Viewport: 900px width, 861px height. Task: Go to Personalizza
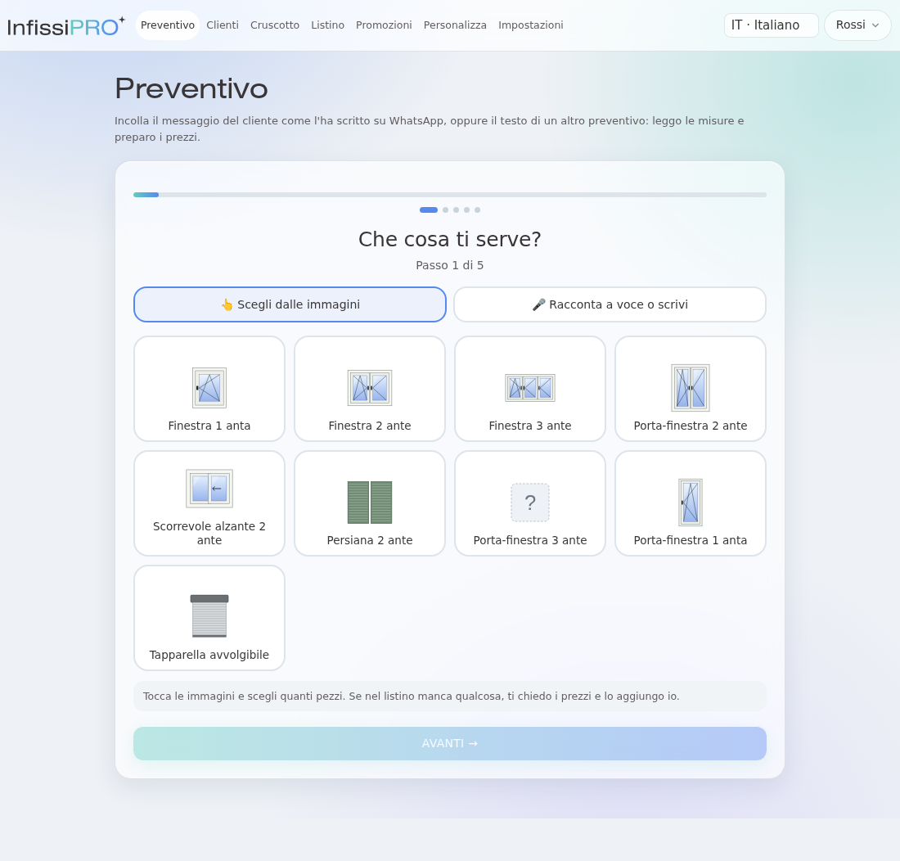tap(455, 25)
